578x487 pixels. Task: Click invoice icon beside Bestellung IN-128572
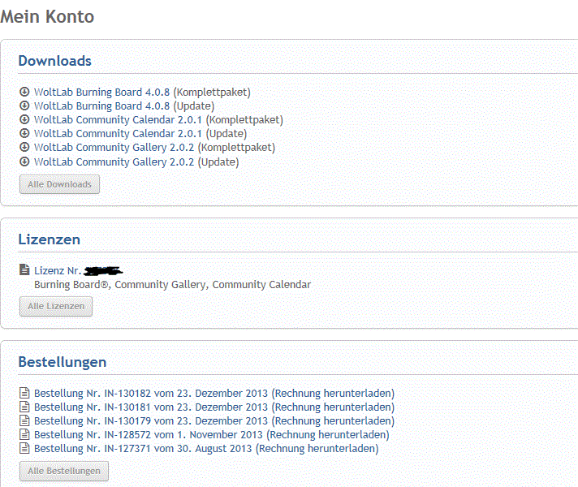click(24, 435)
